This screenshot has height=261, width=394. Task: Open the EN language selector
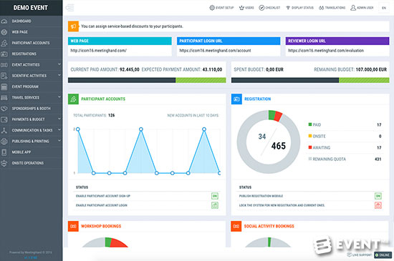pyautogui.click(x=384, y=8)
